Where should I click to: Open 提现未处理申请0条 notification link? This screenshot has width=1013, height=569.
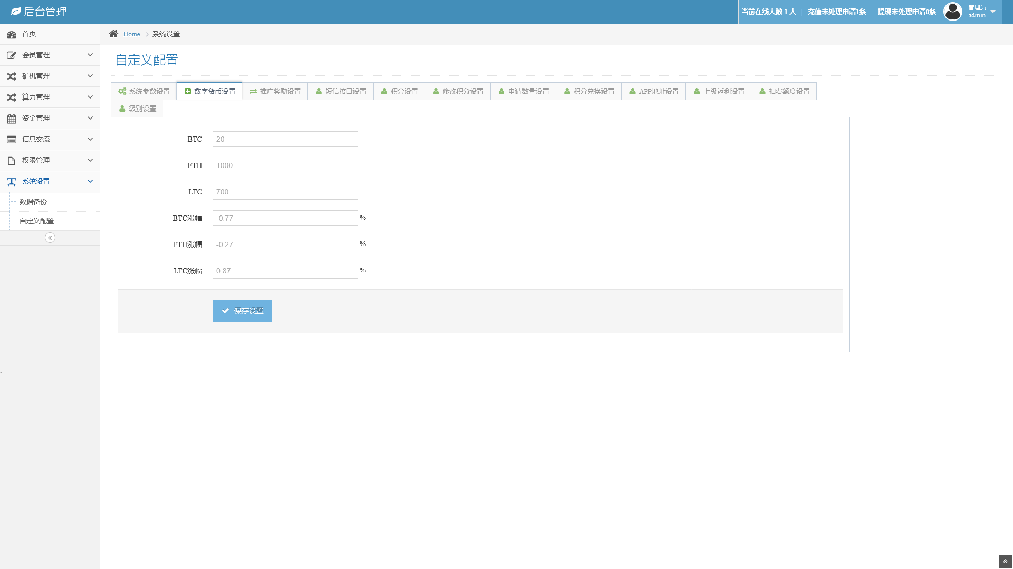(906, 12)
